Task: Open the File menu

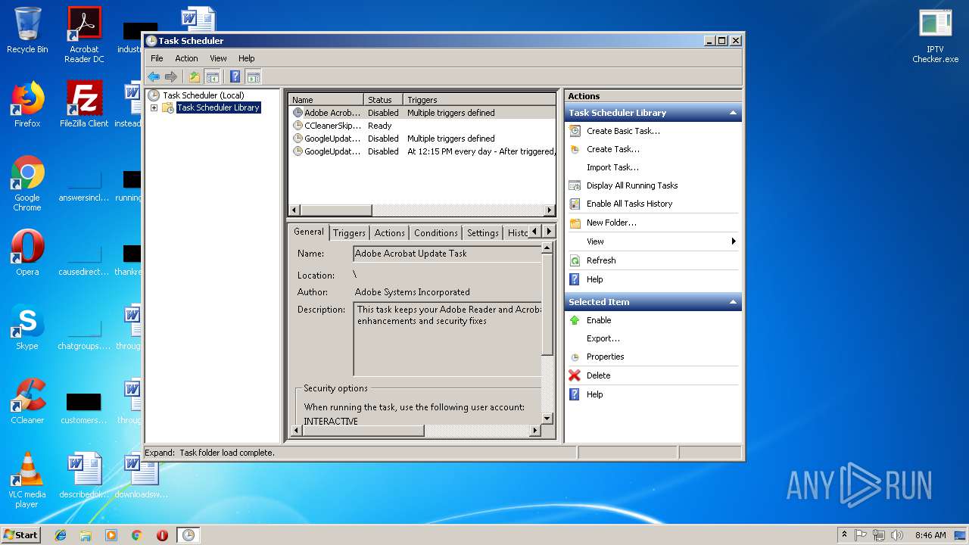Action: tap(157, 58)
